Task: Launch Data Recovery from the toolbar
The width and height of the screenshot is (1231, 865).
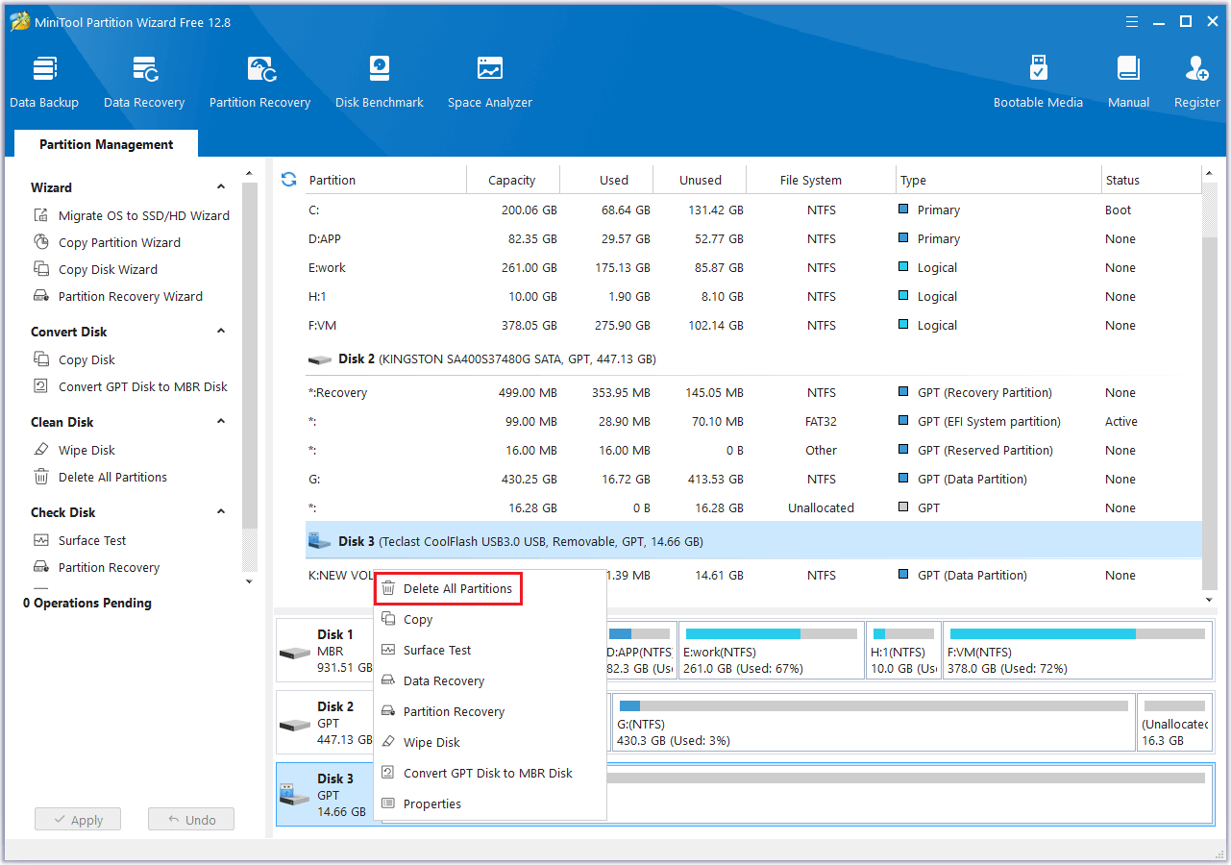Action: 144,82
